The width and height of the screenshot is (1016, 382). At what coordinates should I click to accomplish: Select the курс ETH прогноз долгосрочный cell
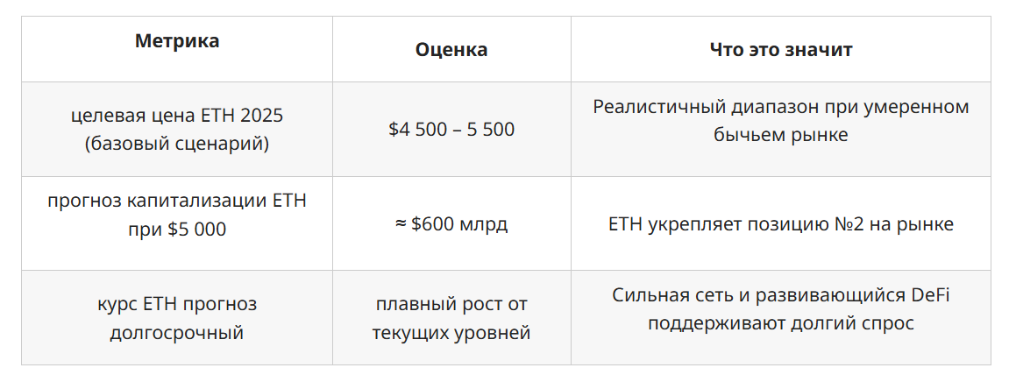click(x=177, y=318)
